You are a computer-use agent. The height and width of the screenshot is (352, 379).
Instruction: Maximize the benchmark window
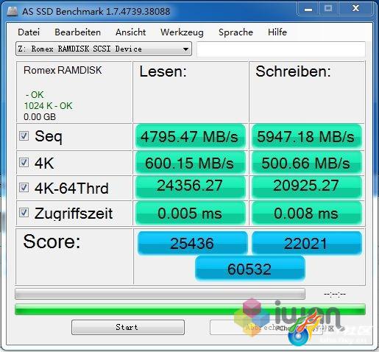pyautogui.click(x=328, y=9)
